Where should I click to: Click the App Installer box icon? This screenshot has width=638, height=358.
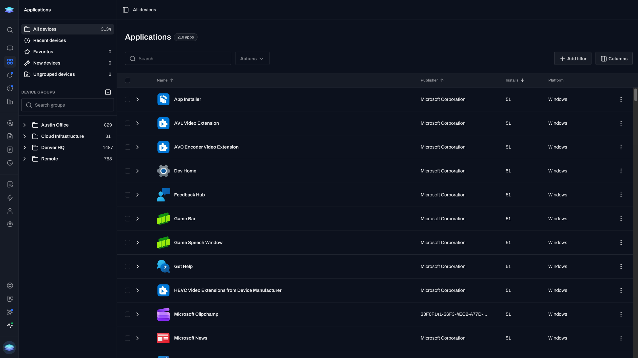click(x=164, y=99)
